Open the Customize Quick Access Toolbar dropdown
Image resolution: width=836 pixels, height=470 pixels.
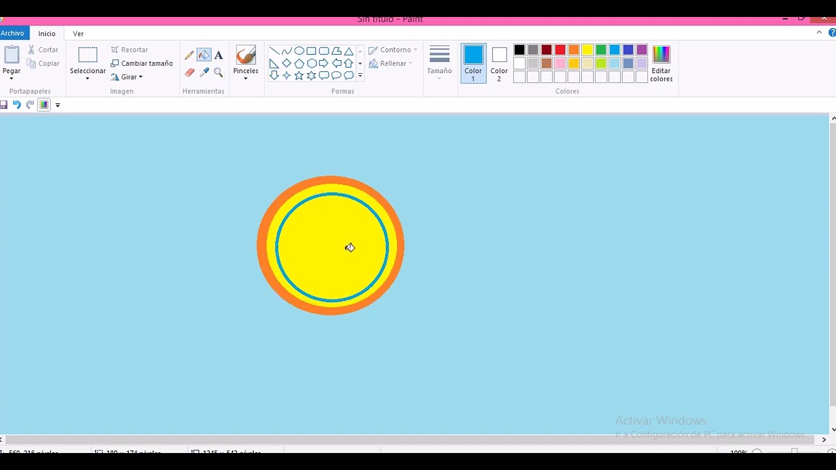tap(57, 105)
